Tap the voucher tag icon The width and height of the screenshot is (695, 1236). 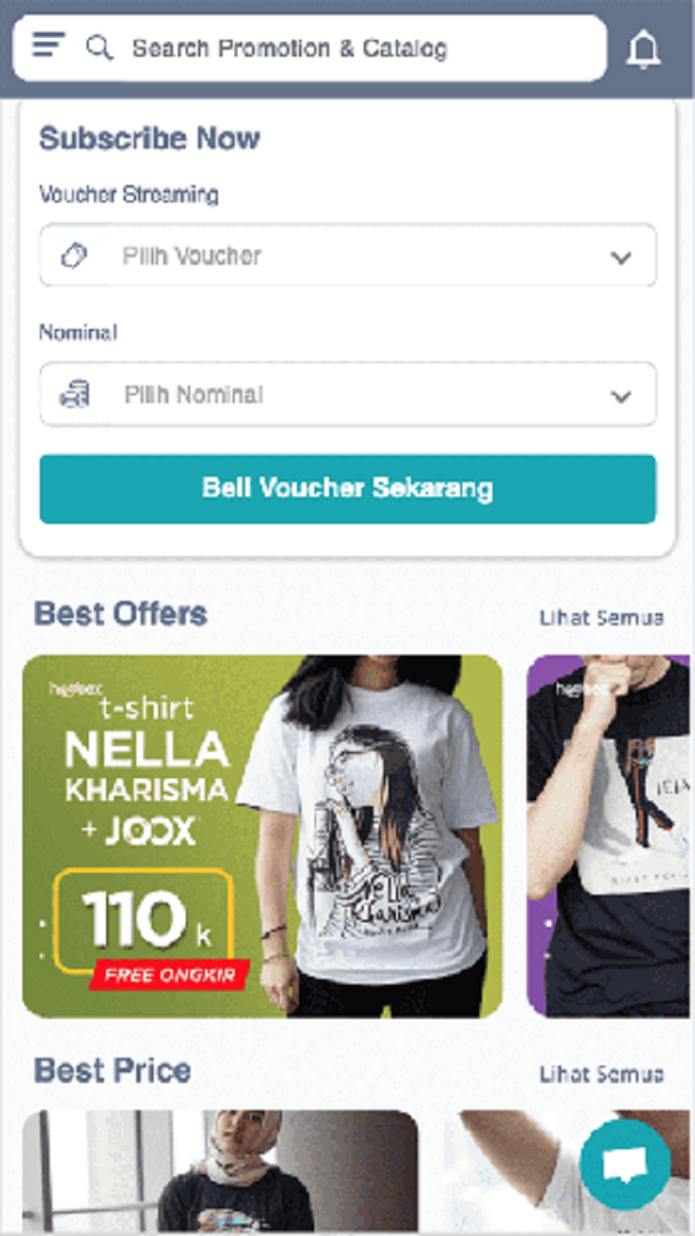75,256
